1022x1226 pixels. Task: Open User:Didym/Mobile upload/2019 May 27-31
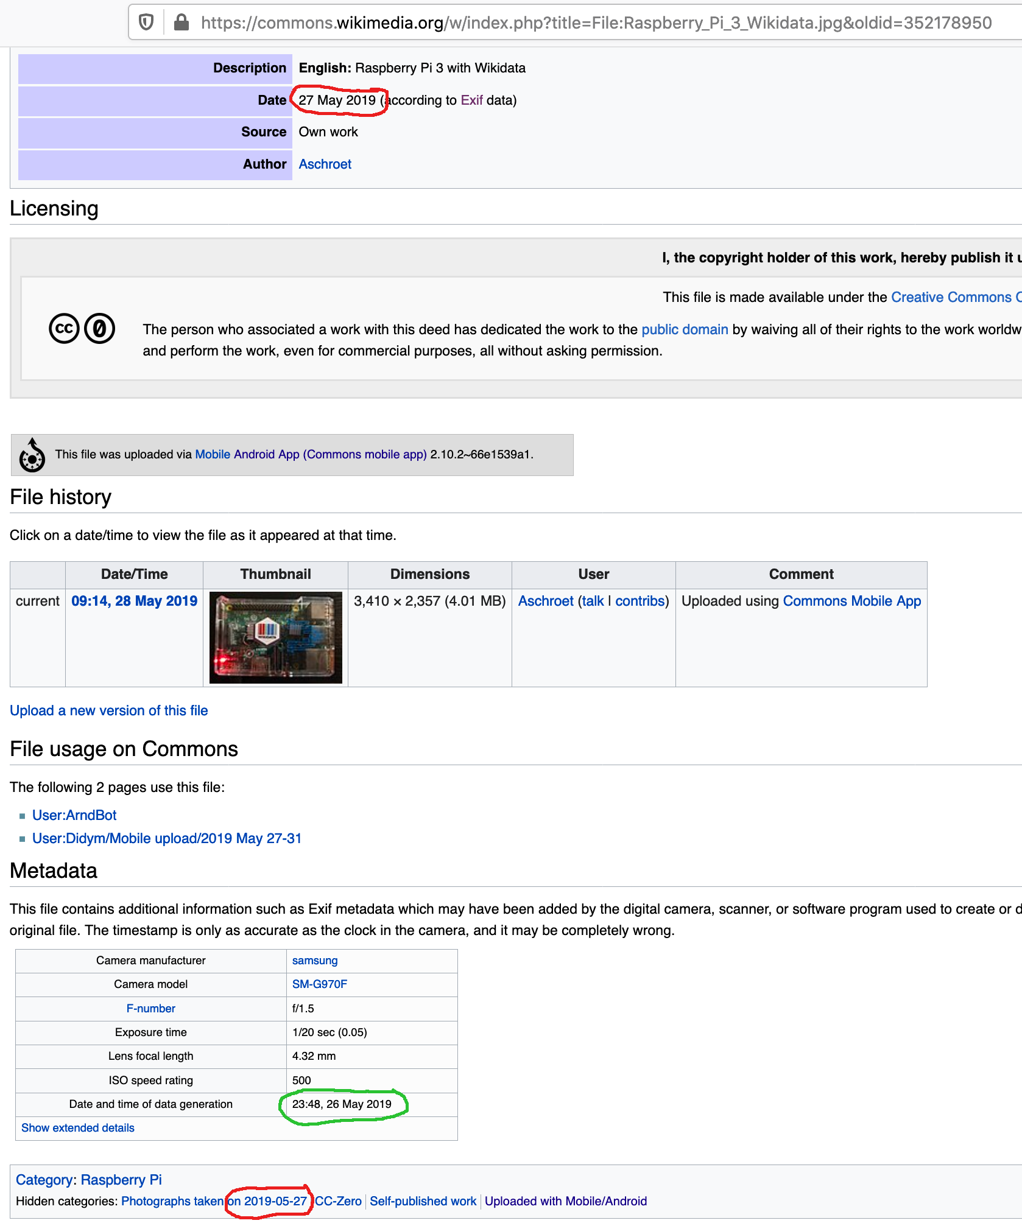pos(167,839)
